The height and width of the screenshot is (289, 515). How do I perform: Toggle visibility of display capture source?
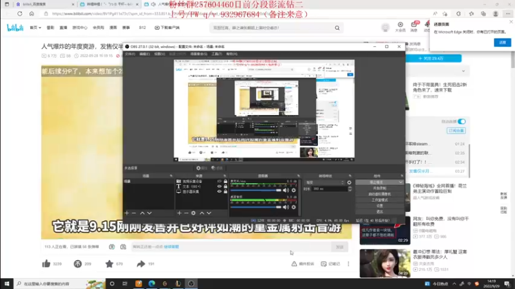220,191
